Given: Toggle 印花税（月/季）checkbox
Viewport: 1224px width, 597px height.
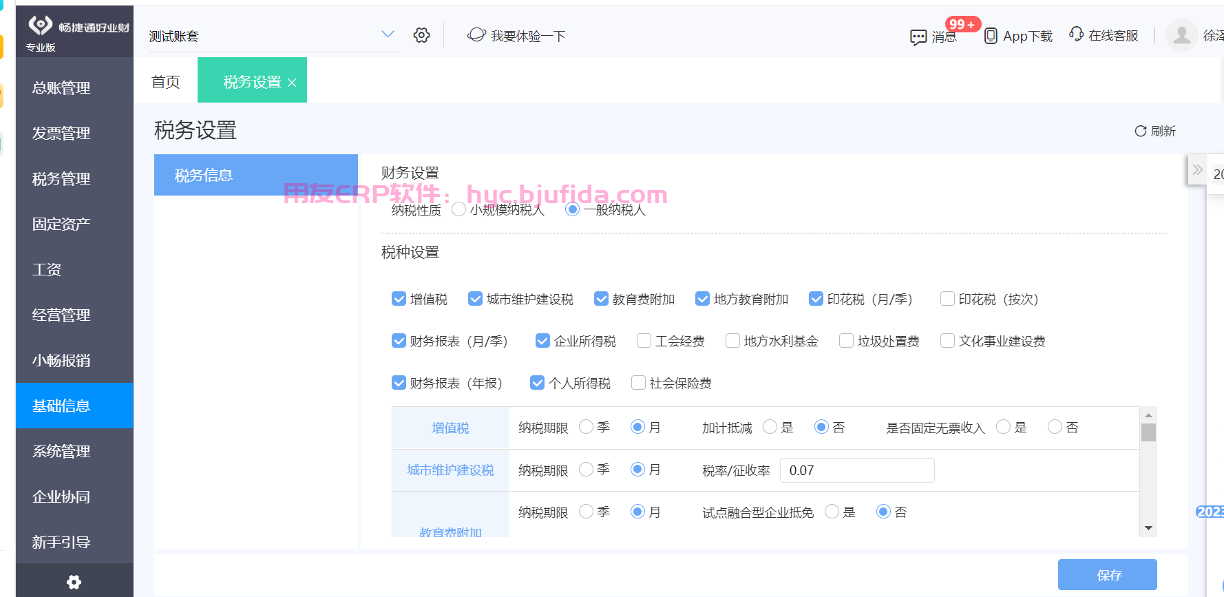Looking at the screenshot, I should [816, 299].
